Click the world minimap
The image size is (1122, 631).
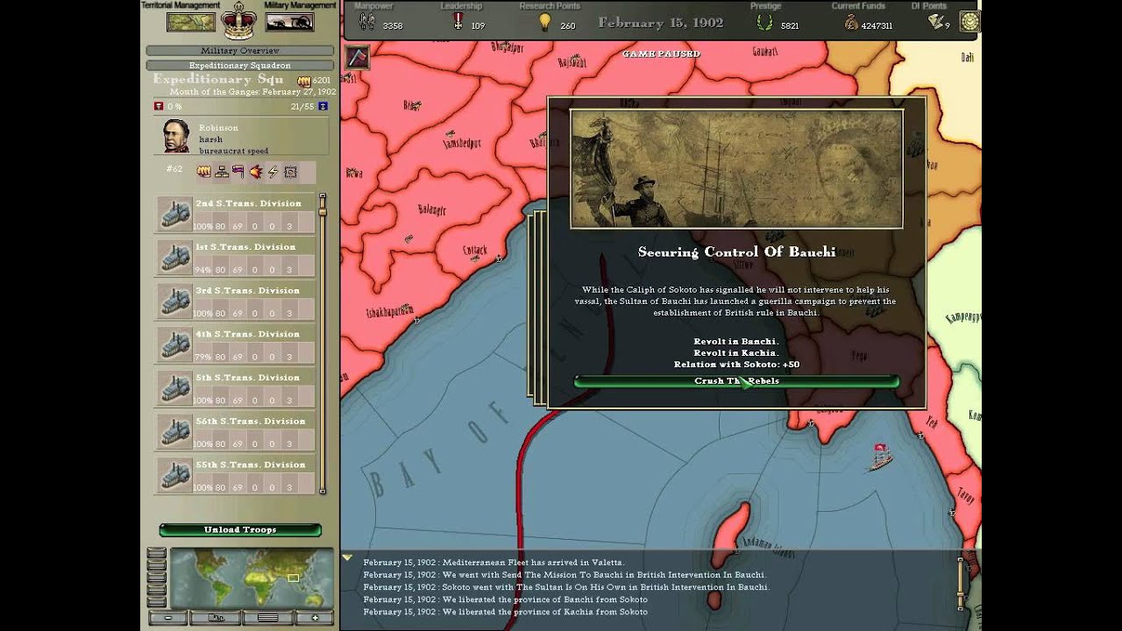tap(252, 578)
